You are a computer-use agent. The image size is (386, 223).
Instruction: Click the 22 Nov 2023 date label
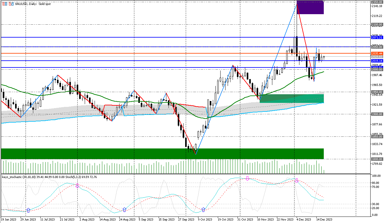click(x=285, y=220)
